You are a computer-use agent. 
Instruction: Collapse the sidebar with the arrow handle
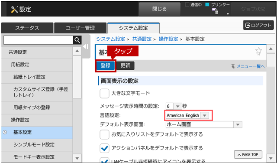tap(86, 47)
